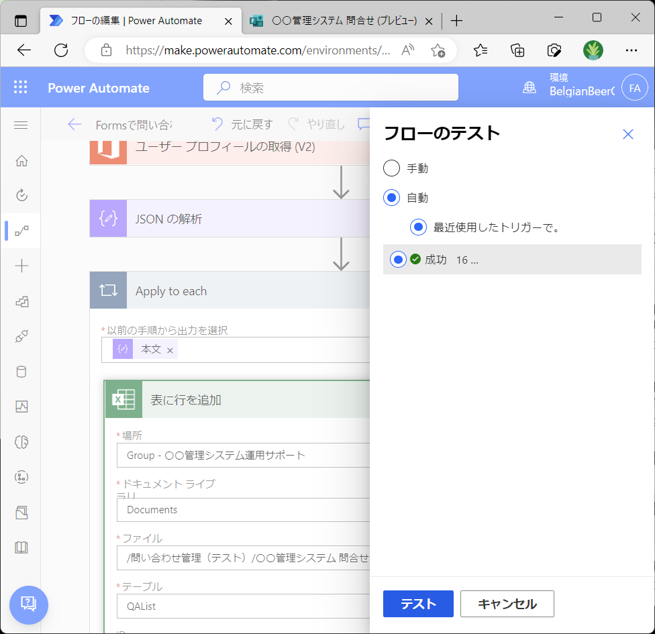Open My flows icon in the sidebar
Image resolution: width=655 pixels, height=634 pixels.
(21, 231)
